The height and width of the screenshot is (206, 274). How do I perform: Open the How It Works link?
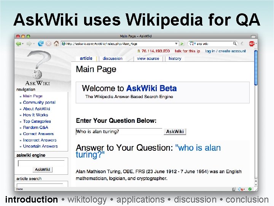[35, 115]
